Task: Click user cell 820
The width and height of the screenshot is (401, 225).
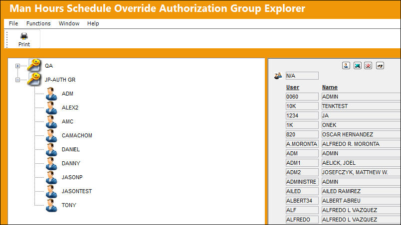Action: click(302, 134)
